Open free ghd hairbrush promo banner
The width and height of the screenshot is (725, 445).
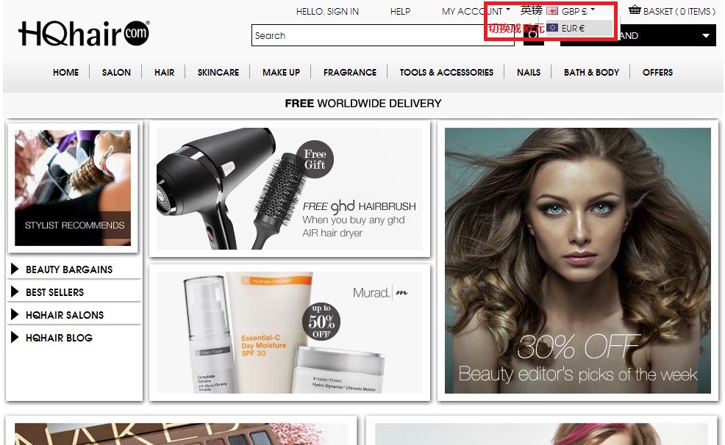290,189
